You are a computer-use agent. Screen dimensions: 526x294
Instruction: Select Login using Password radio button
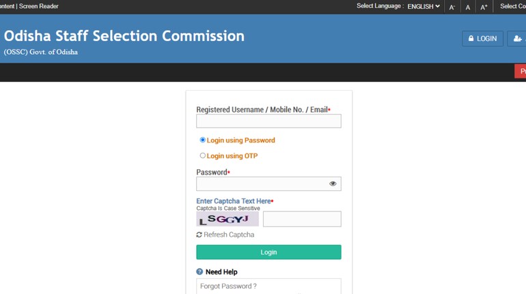(x=202, y=140)
